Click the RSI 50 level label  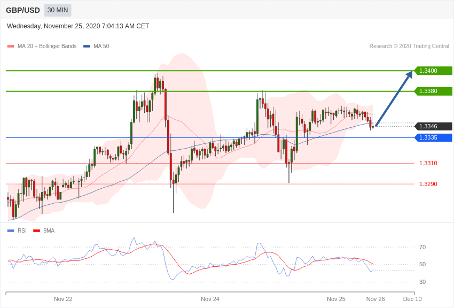[422, 264]
